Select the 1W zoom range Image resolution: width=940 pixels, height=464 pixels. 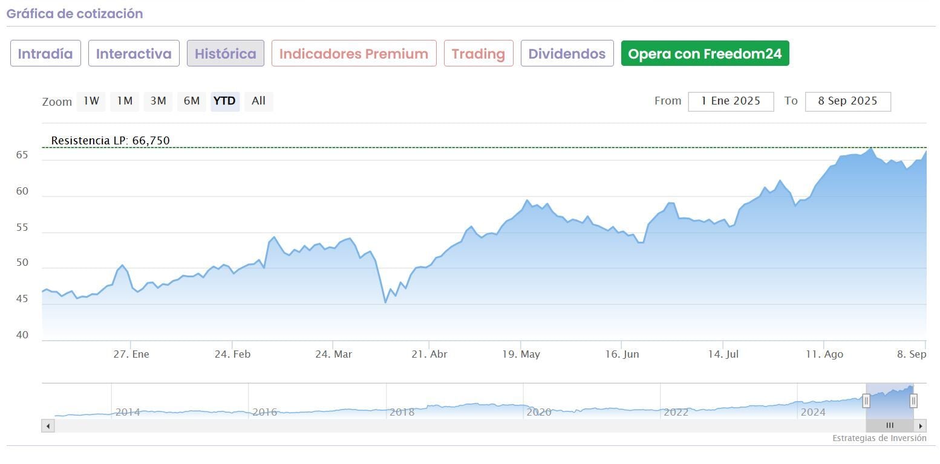[91, 101]
